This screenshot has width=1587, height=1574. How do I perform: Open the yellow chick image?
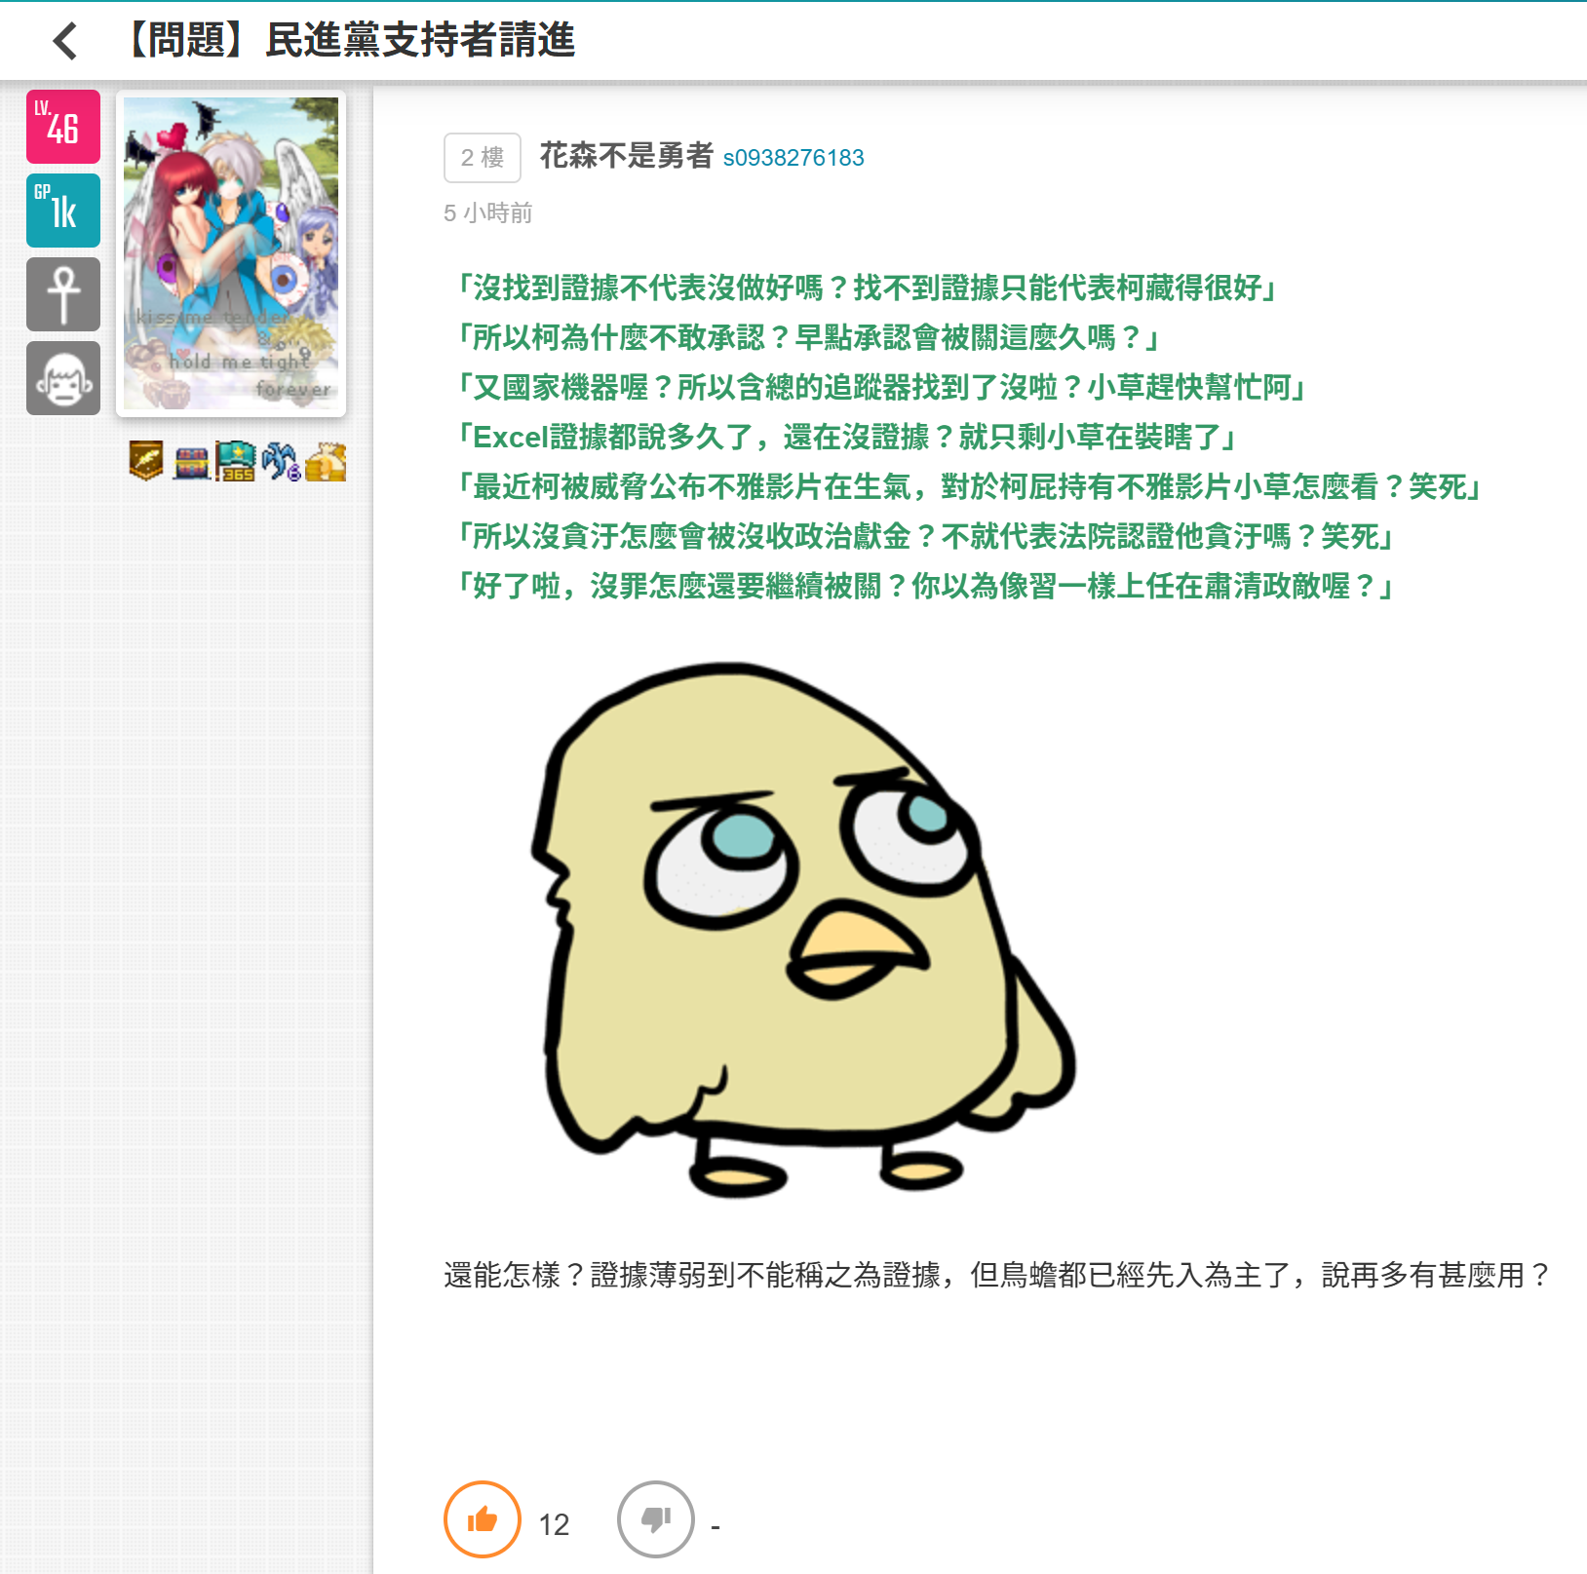[803, 930]
